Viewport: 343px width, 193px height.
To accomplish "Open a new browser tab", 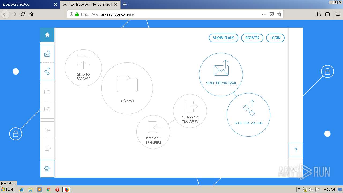I will tap(125, 4).
